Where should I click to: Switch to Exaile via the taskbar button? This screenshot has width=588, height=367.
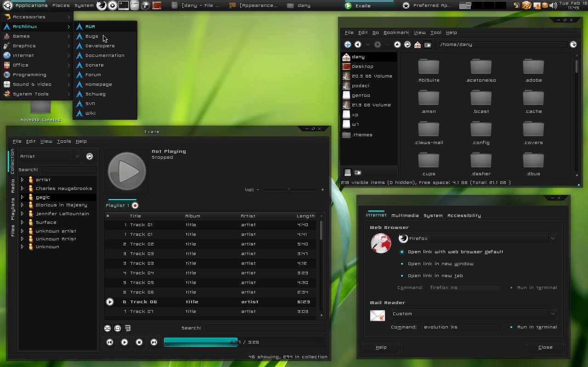tap(369, 6)
